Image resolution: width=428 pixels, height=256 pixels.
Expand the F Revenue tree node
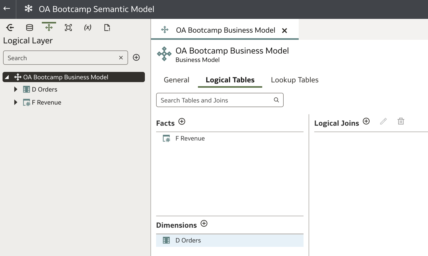[x=16, y=102]
